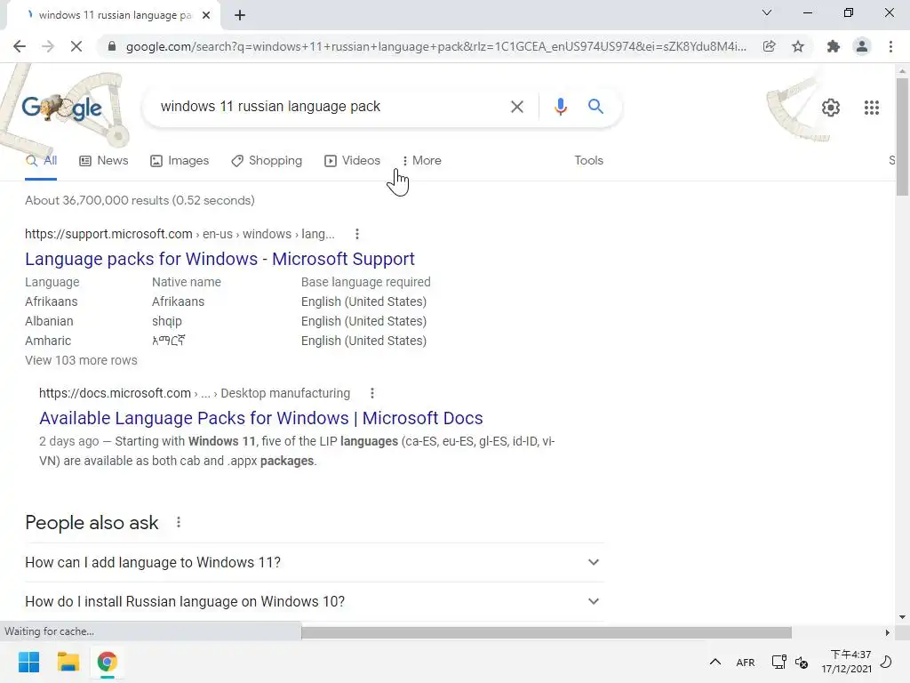910x683 pixels.
Task: Click the horizontal scrollbar thumb
Action: 547,632
